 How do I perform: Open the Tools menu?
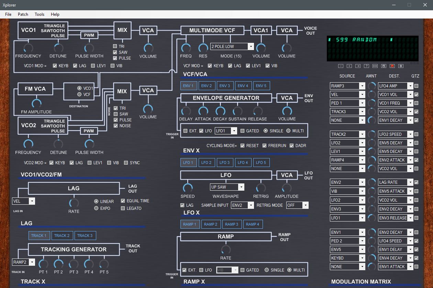[40, 14]
